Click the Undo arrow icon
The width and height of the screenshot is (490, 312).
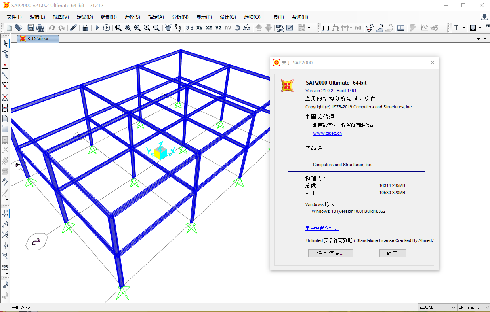click(52, 28)
